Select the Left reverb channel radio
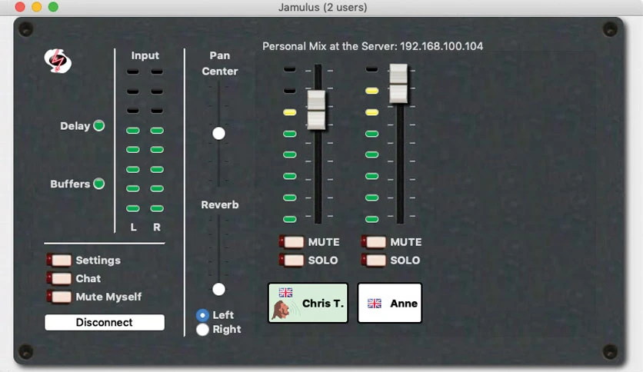The width and height of the screenshot is (643, 372). pyautogui.click(x=202, y=315)
